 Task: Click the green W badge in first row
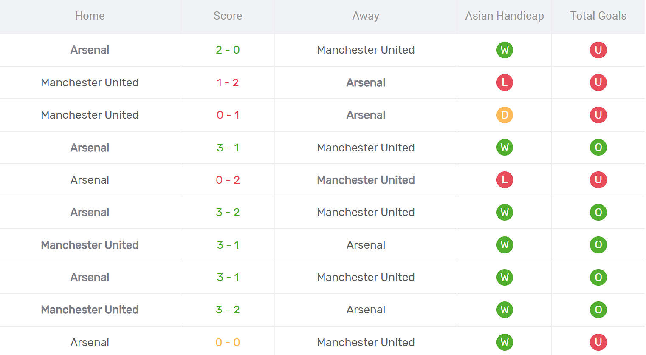(x=505, y=50)
